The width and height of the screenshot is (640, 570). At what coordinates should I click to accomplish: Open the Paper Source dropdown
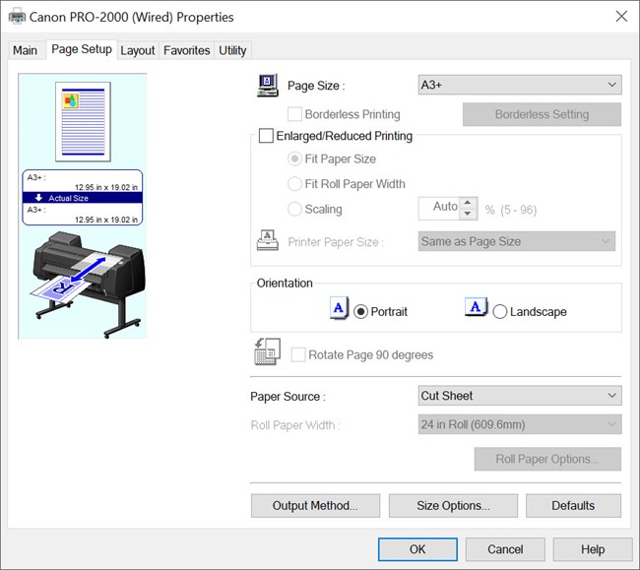tap(520, 396)
